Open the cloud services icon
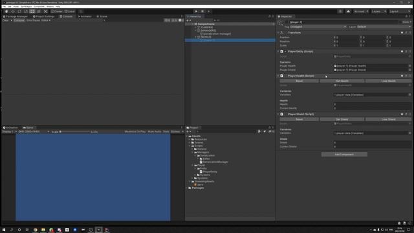The width and height of the screenshot is (414, 233). 348,12
